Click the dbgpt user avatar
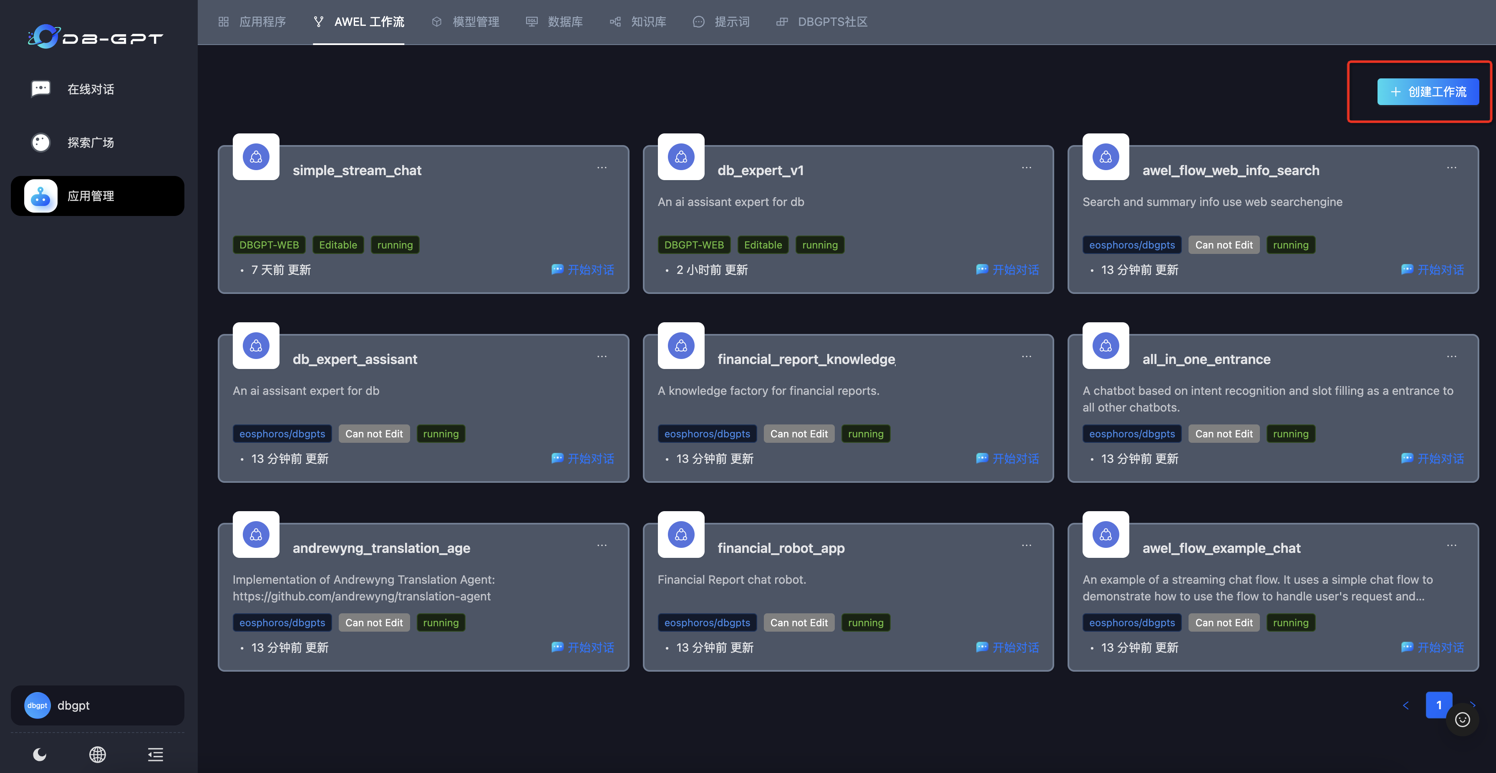The height and width of the screenshot is (773, 1496). point(37,705)
